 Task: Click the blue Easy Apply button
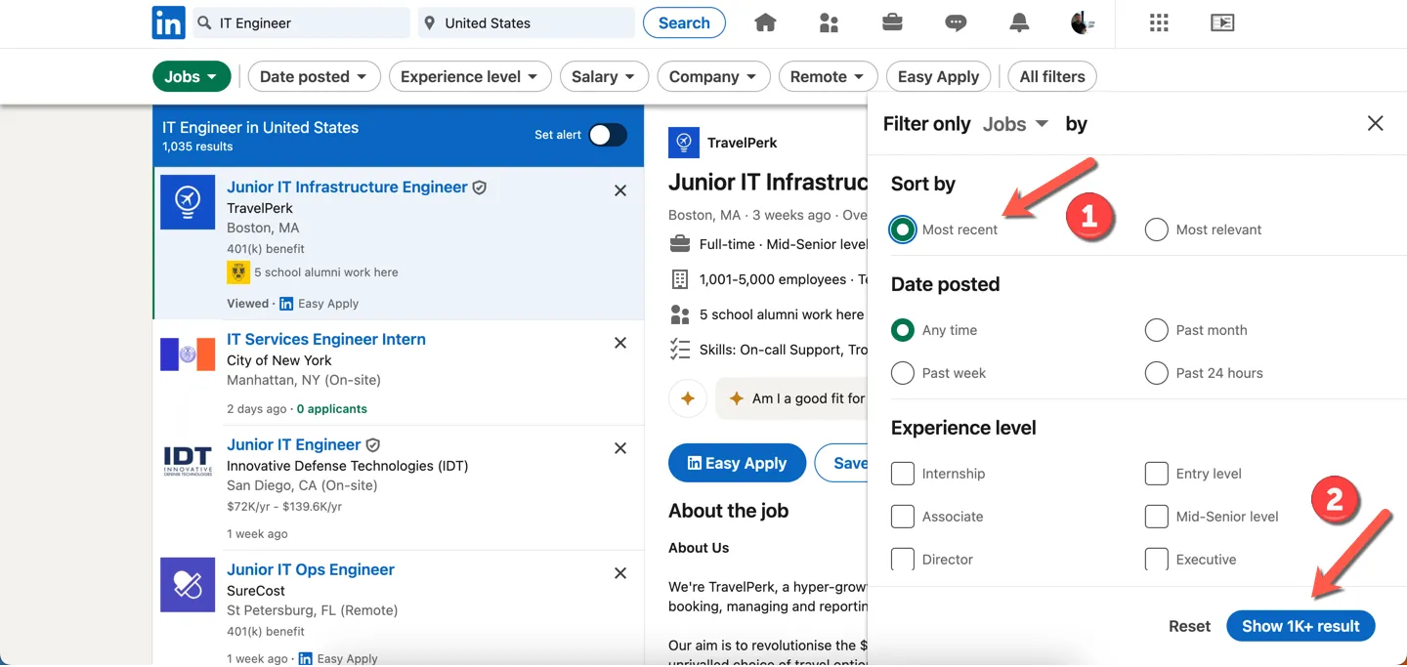[737, 463]
